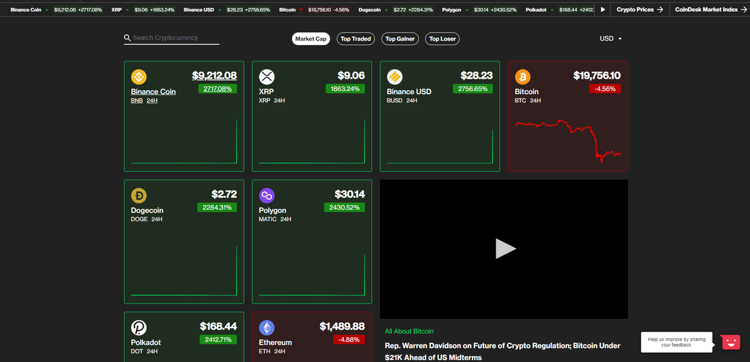This screenshot has width=750, height=362.
Task: Click the -4.88% Ethereum change badge
Action: 349,340
